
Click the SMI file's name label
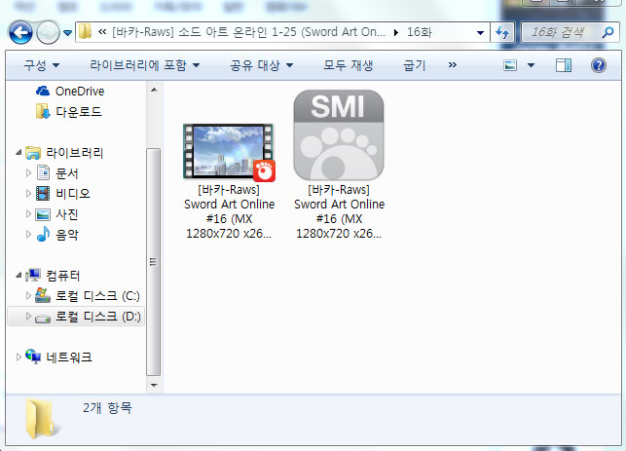[339, 211]
